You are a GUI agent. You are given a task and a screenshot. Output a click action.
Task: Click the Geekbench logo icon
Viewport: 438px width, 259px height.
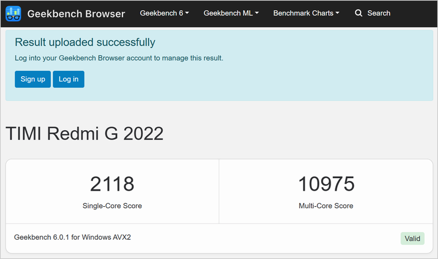coord(13,14)
